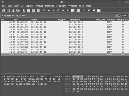Expand Internet Control Message Protocol details
The height and width of the screenshot is (96, 129).
[2, 84]
